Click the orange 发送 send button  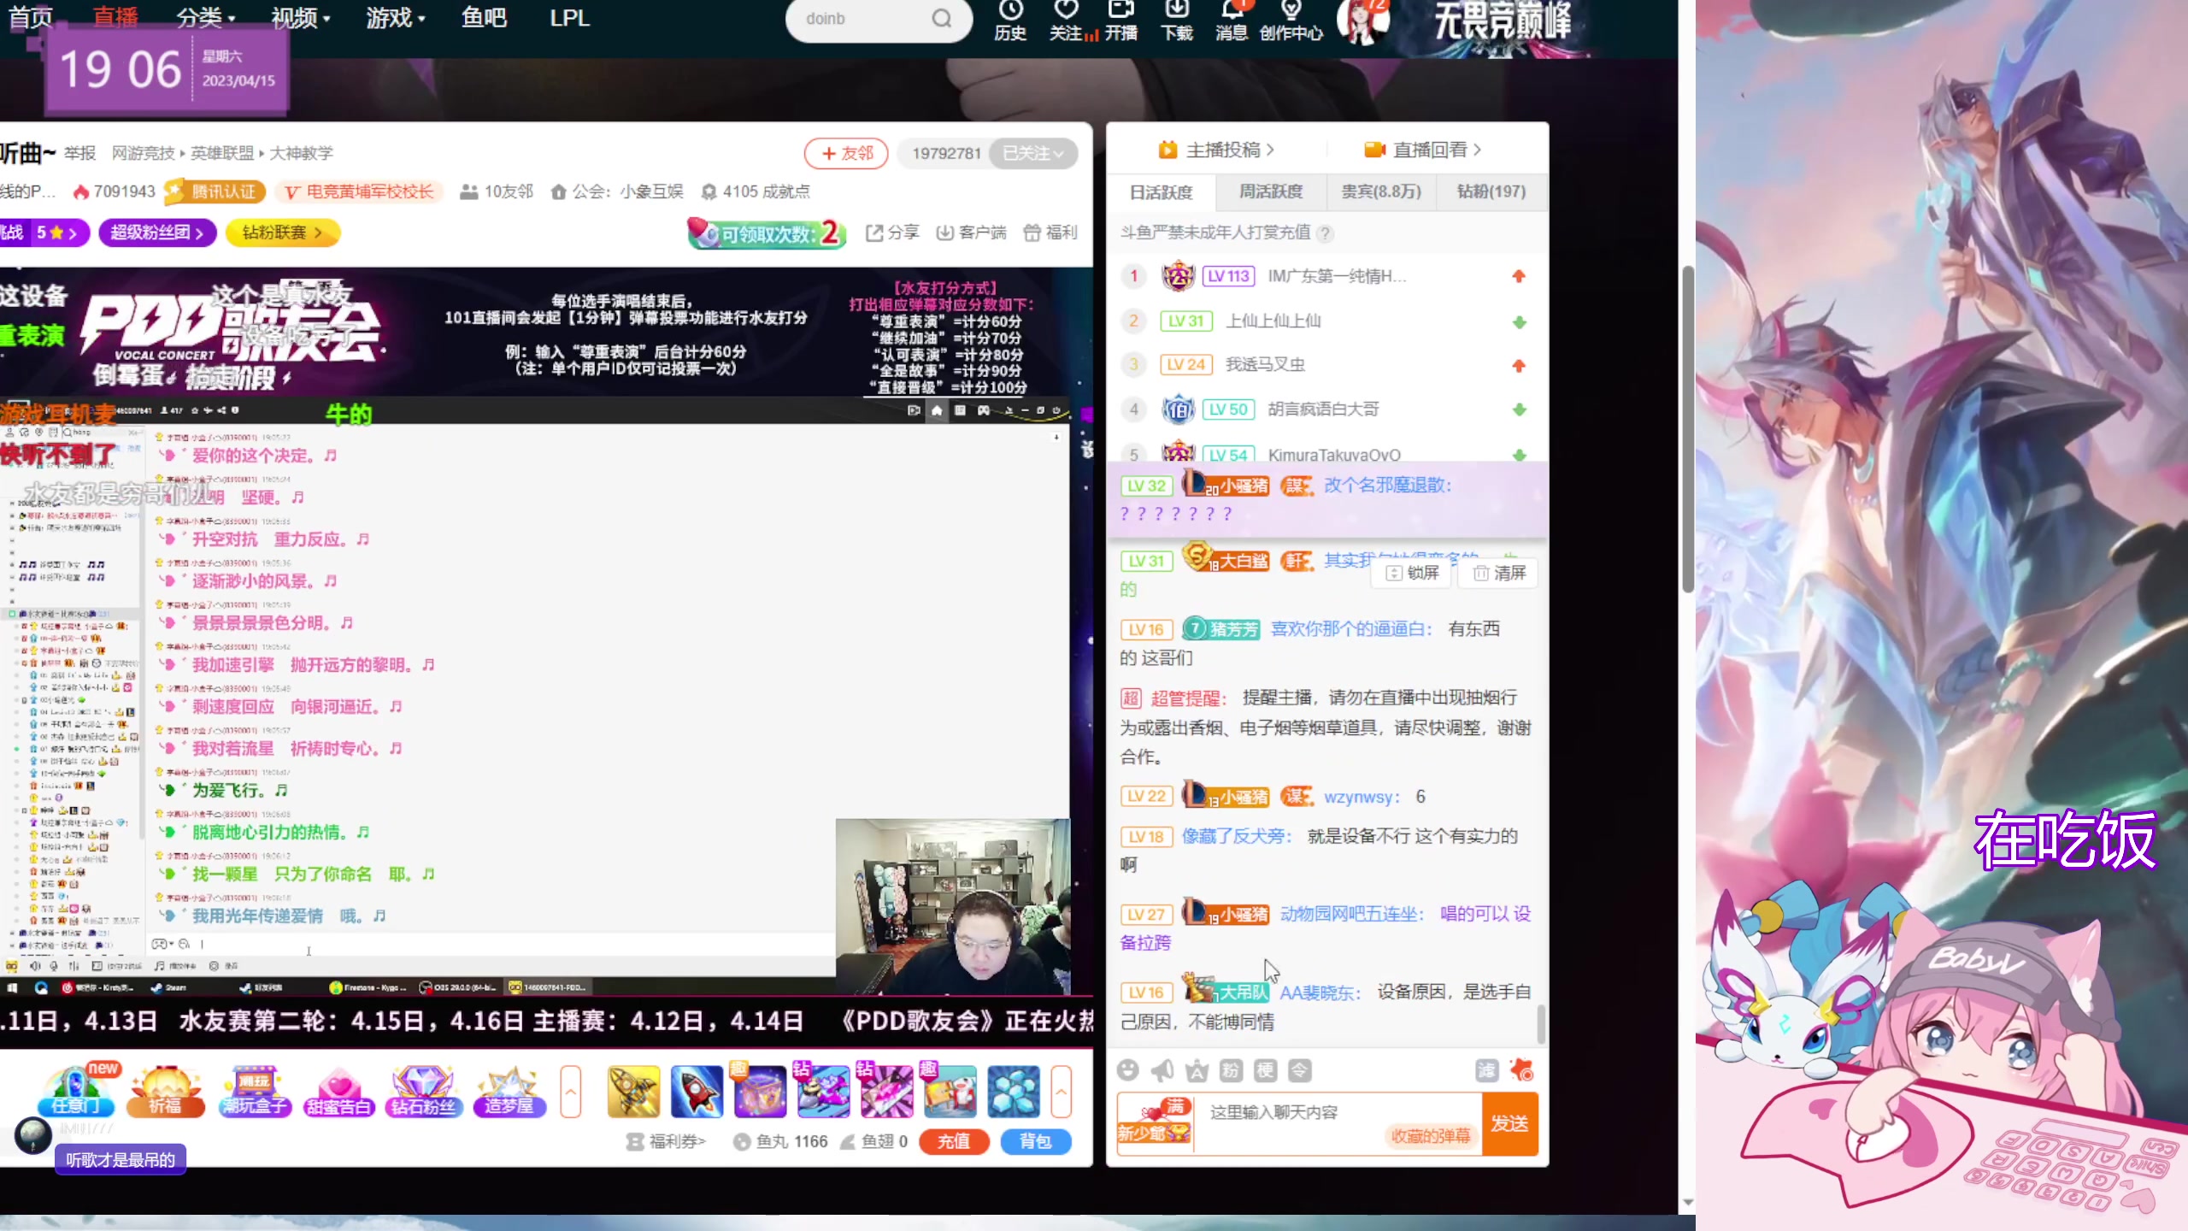1509,1123
